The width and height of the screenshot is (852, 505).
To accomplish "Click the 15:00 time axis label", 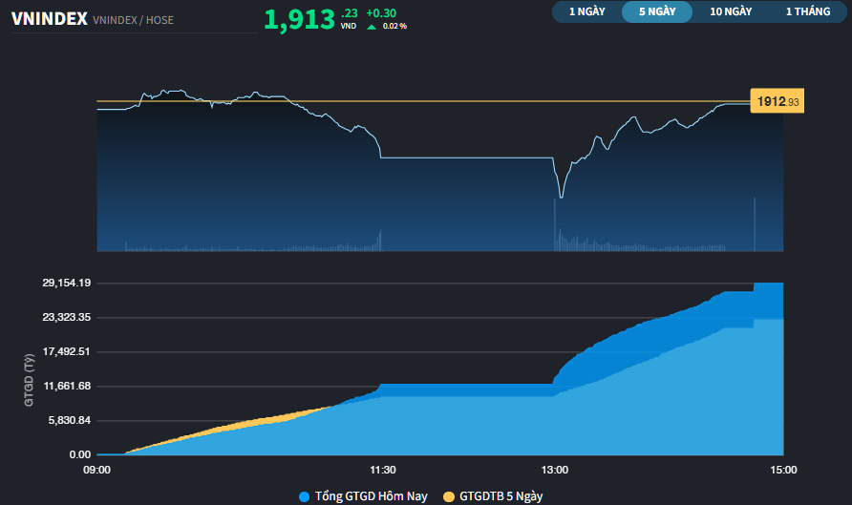I will (783, 470).
